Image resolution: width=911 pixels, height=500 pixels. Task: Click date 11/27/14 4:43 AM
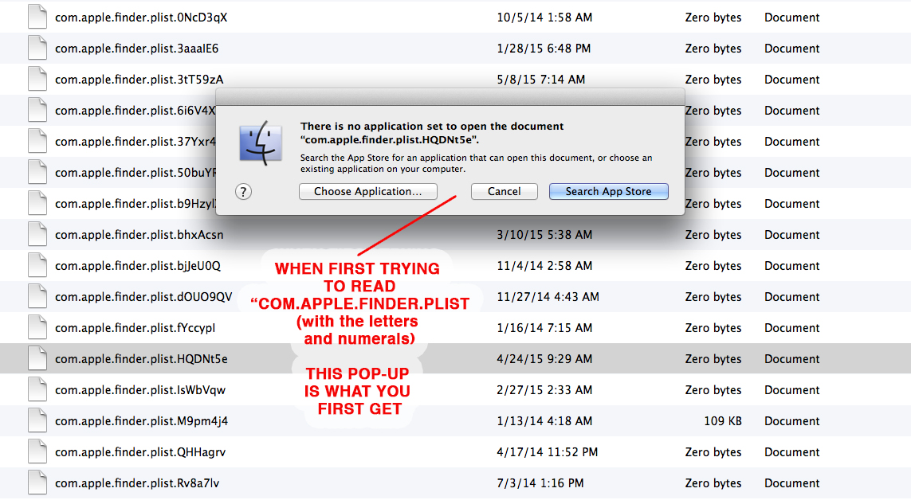coord(548,297)
